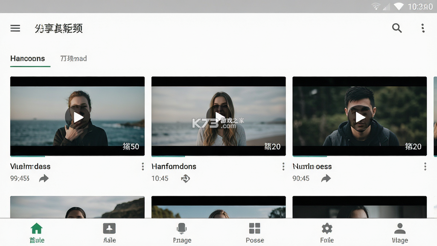
Task: Open the Vlage profile navigation item
Action: click(399, 233)
